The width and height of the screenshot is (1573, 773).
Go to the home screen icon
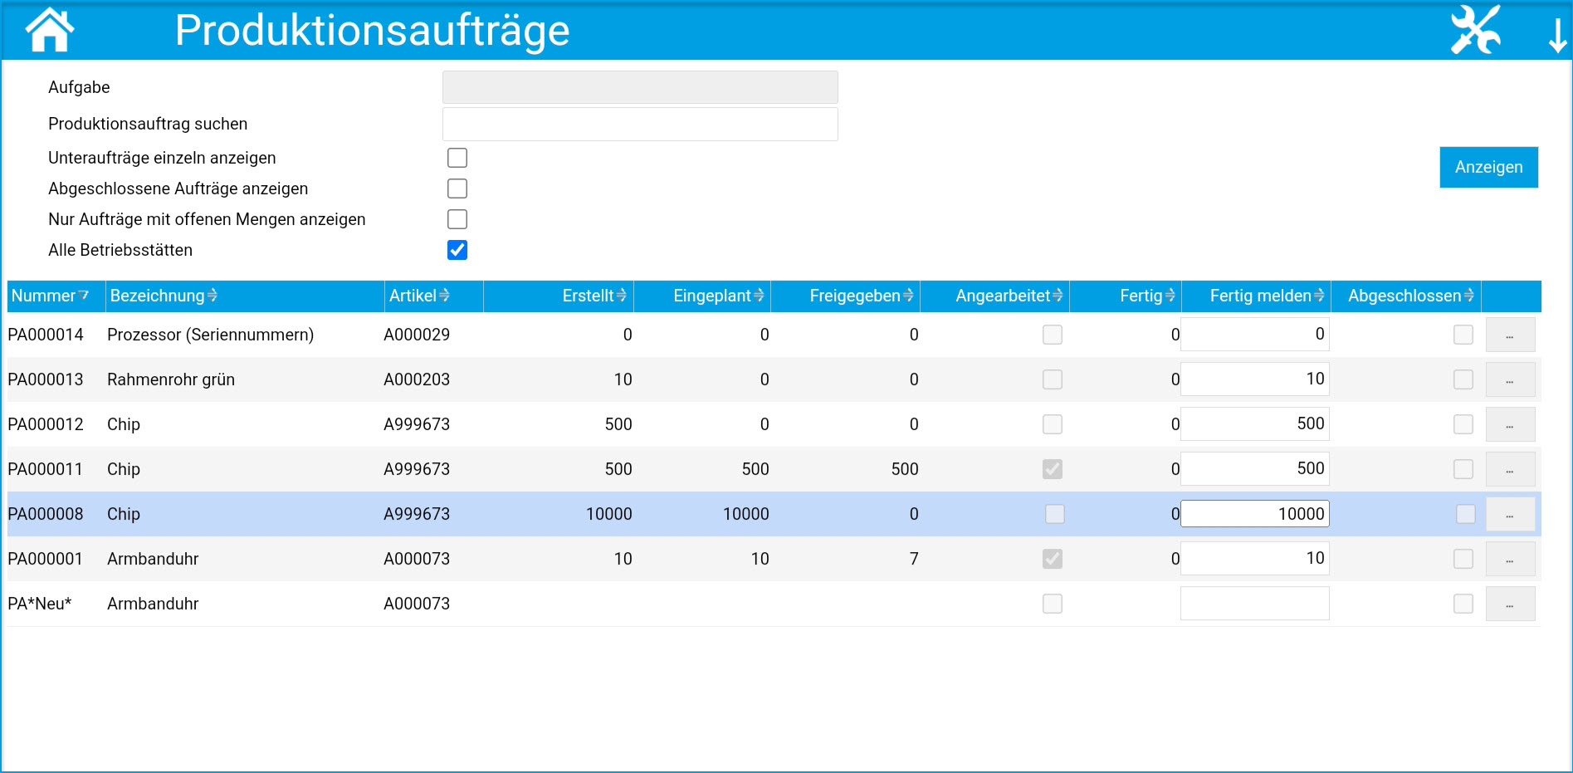(x=50, y=31)
